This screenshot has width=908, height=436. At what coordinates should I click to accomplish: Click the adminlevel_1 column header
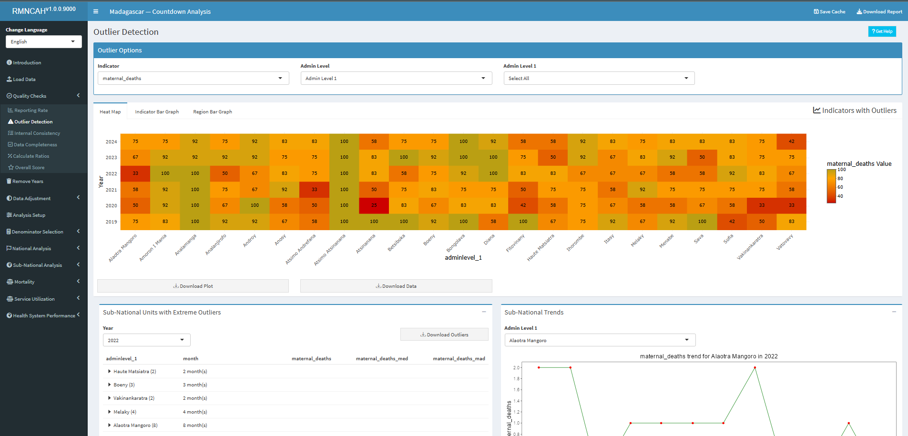click(122, 358)
